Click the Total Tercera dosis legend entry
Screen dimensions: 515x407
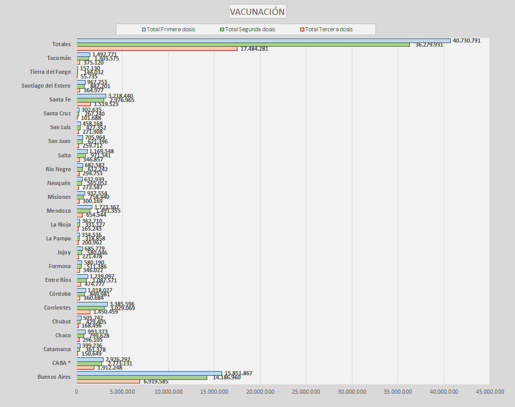(326, 29)
